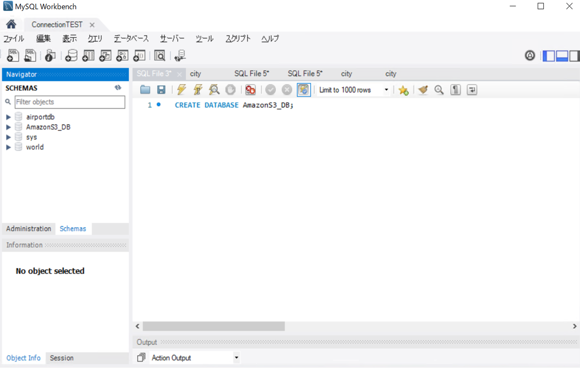The image size is (580, 368).
Task: Save the script to file
Action: click(x=161, y=90)
